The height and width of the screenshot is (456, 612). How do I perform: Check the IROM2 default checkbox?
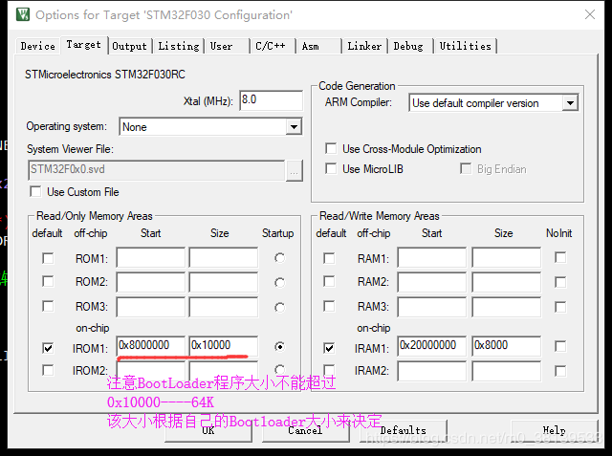tap(48, 370)
